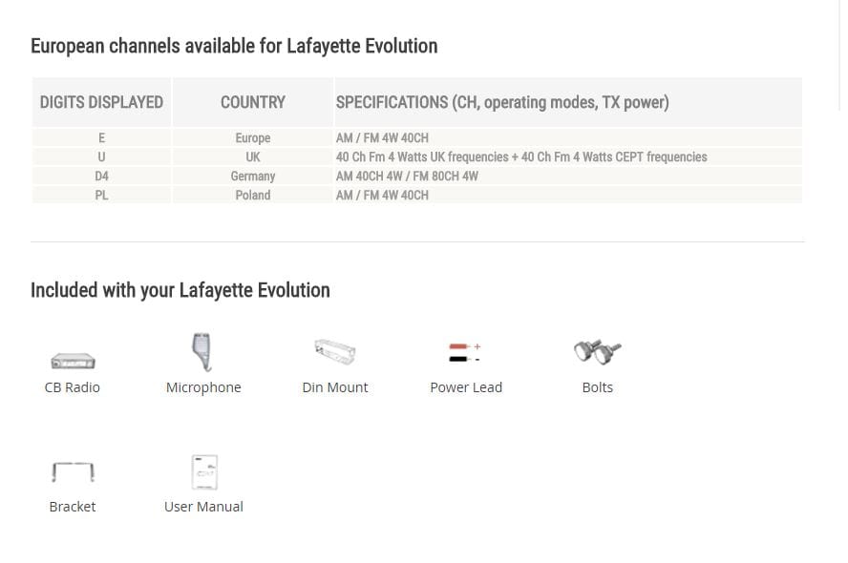Click the CB Radio icon
This screenshot has height=563, width=848.
pos(73,361)
